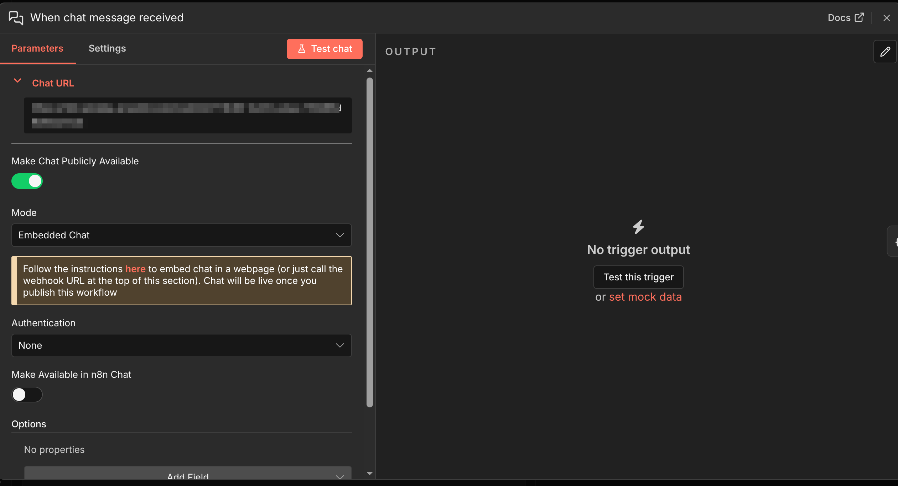Collapse the Chat URL section
Viewport: 898px width, 486px height.
pyautogui.click(x=17, y=81)
